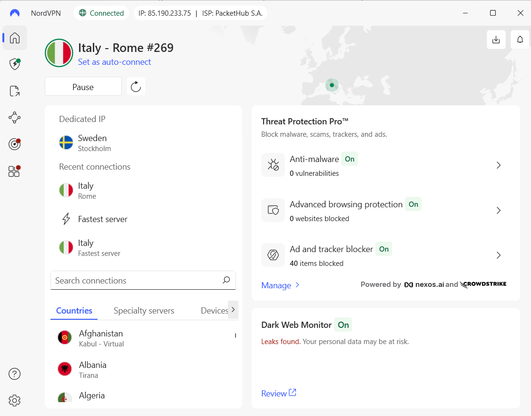Click the downloads icon near the top right
531x416 pixels.
pyautogui.click(x=496, y=40)
